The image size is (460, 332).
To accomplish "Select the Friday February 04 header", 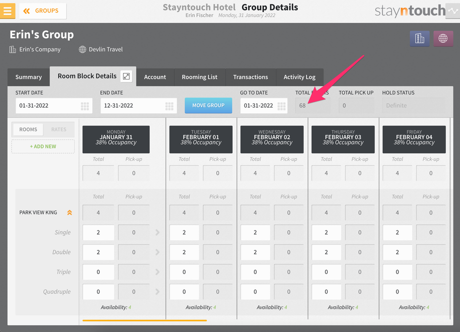I will 414,139.
